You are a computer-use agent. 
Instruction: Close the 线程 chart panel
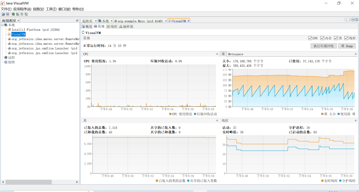[x=356, y=121]
